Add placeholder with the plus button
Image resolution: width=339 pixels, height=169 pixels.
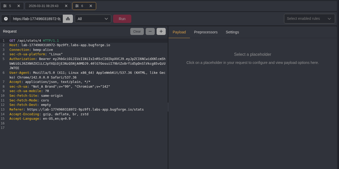tap(161, 31)
